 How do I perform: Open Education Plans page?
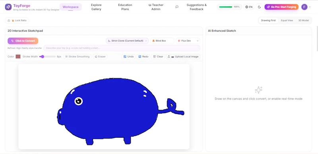125,7
